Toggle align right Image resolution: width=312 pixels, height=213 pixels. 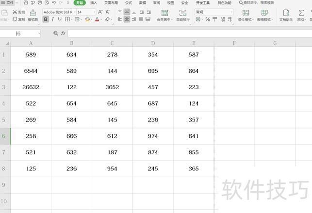[x=134, y=19]
